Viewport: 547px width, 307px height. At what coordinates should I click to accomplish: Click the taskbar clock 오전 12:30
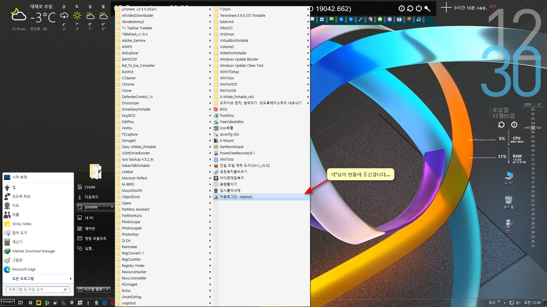click(532, 303)
